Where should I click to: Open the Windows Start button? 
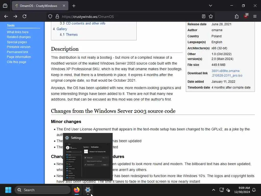8,190
